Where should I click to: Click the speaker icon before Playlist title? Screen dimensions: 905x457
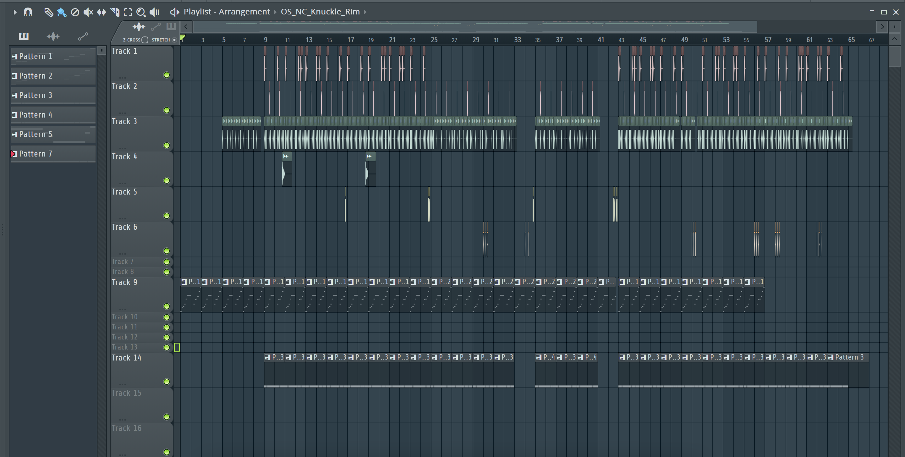click(175, 12)
